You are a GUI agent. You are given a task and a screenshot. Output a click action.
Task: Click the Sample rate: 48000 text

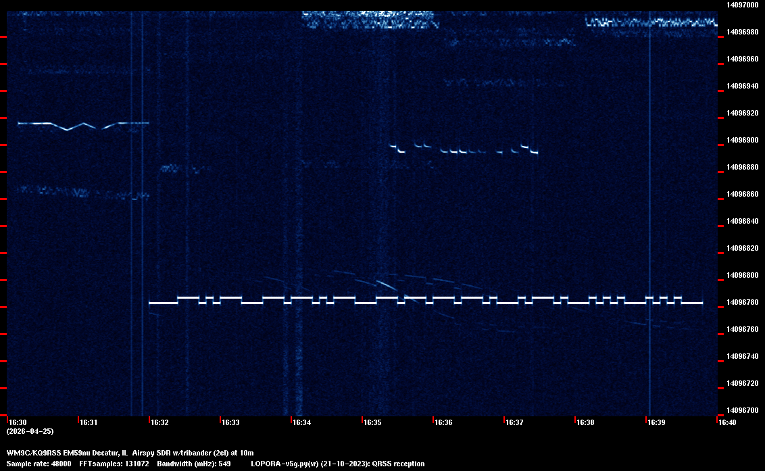tap(39, 464)
